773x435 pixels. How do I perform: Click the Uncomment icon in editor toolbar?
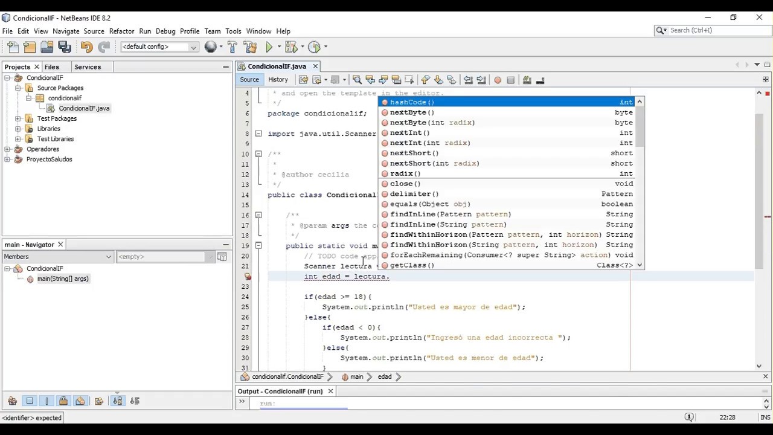pos(540,80)
